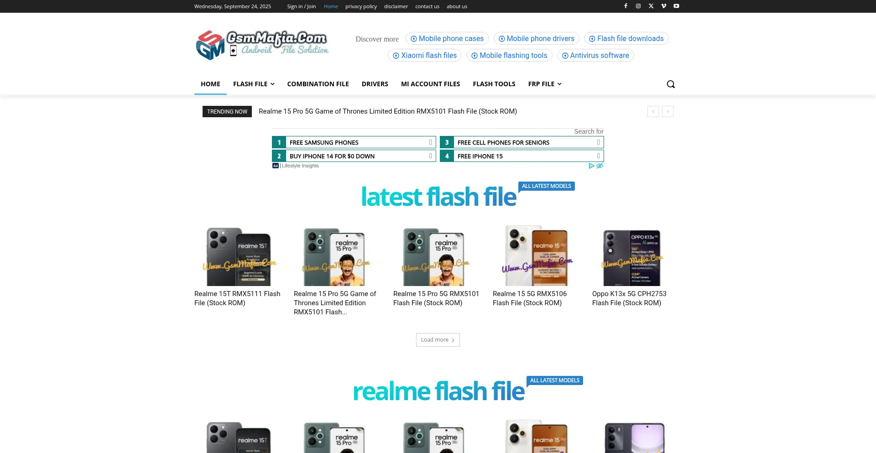Open the FREE SAMSUNG PHONES ad link
This screenshot has width=876, height=453.
[354, 142]
